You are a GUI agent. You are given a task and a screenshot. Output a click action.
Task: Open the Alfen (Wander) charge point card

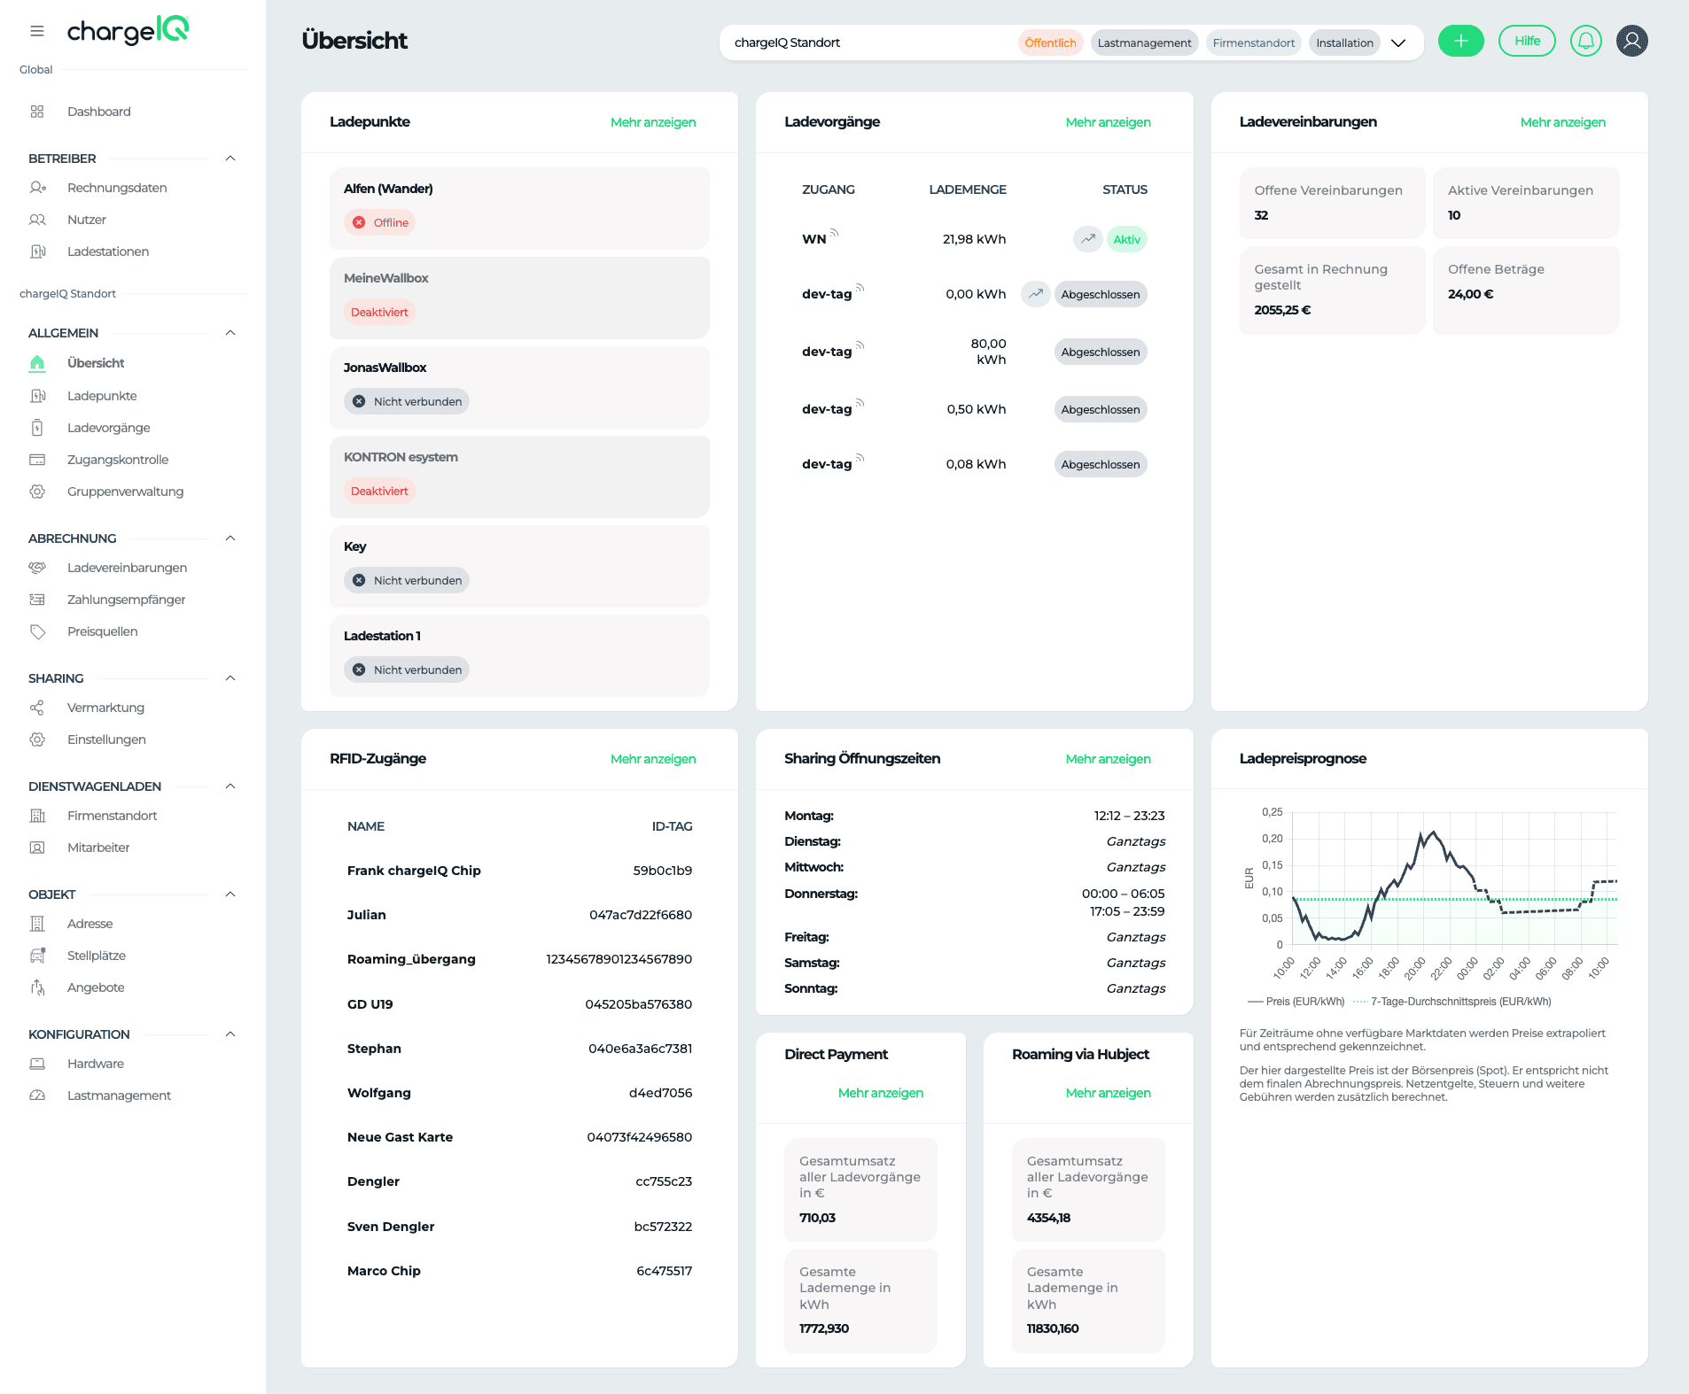point(519,208)
